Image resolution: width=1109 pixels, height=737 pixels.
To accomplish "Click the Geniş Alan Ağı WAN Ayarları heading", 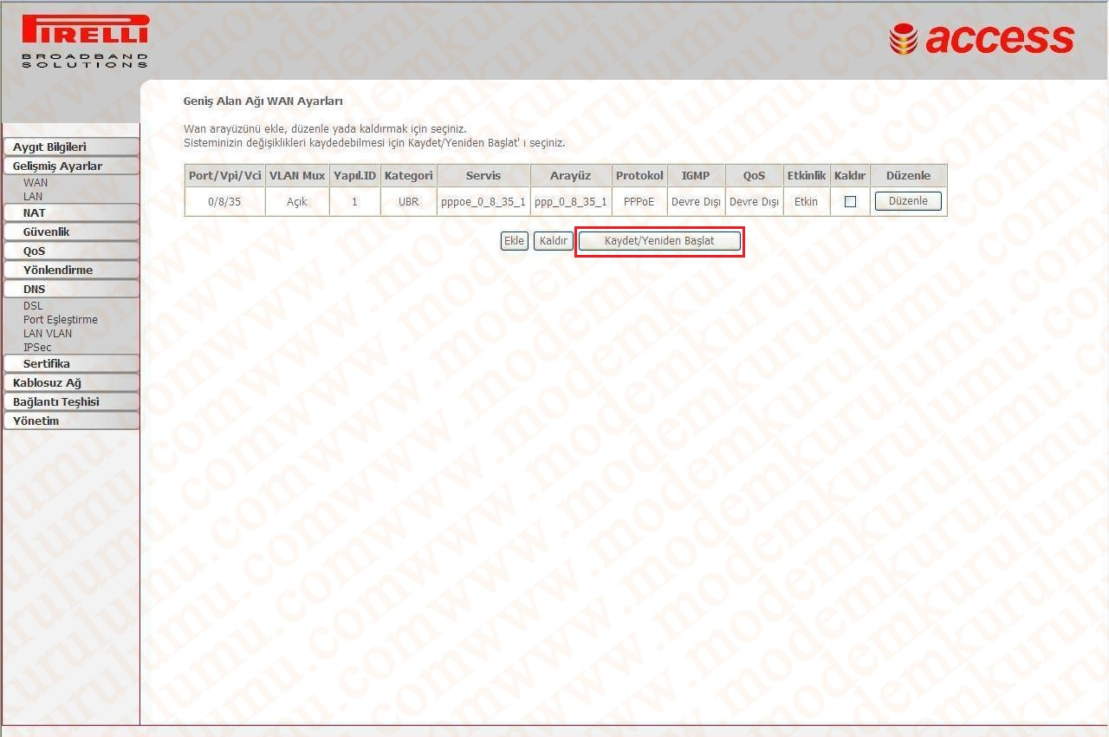I will (x=263, y=101).
